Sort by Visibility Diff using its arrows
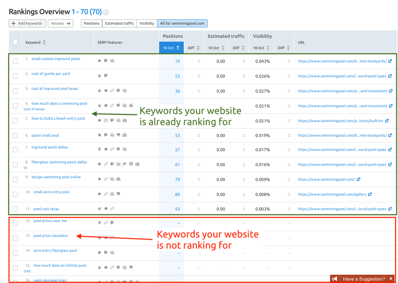The height and width of the screenshot is (283, 398). pos(288,48)
